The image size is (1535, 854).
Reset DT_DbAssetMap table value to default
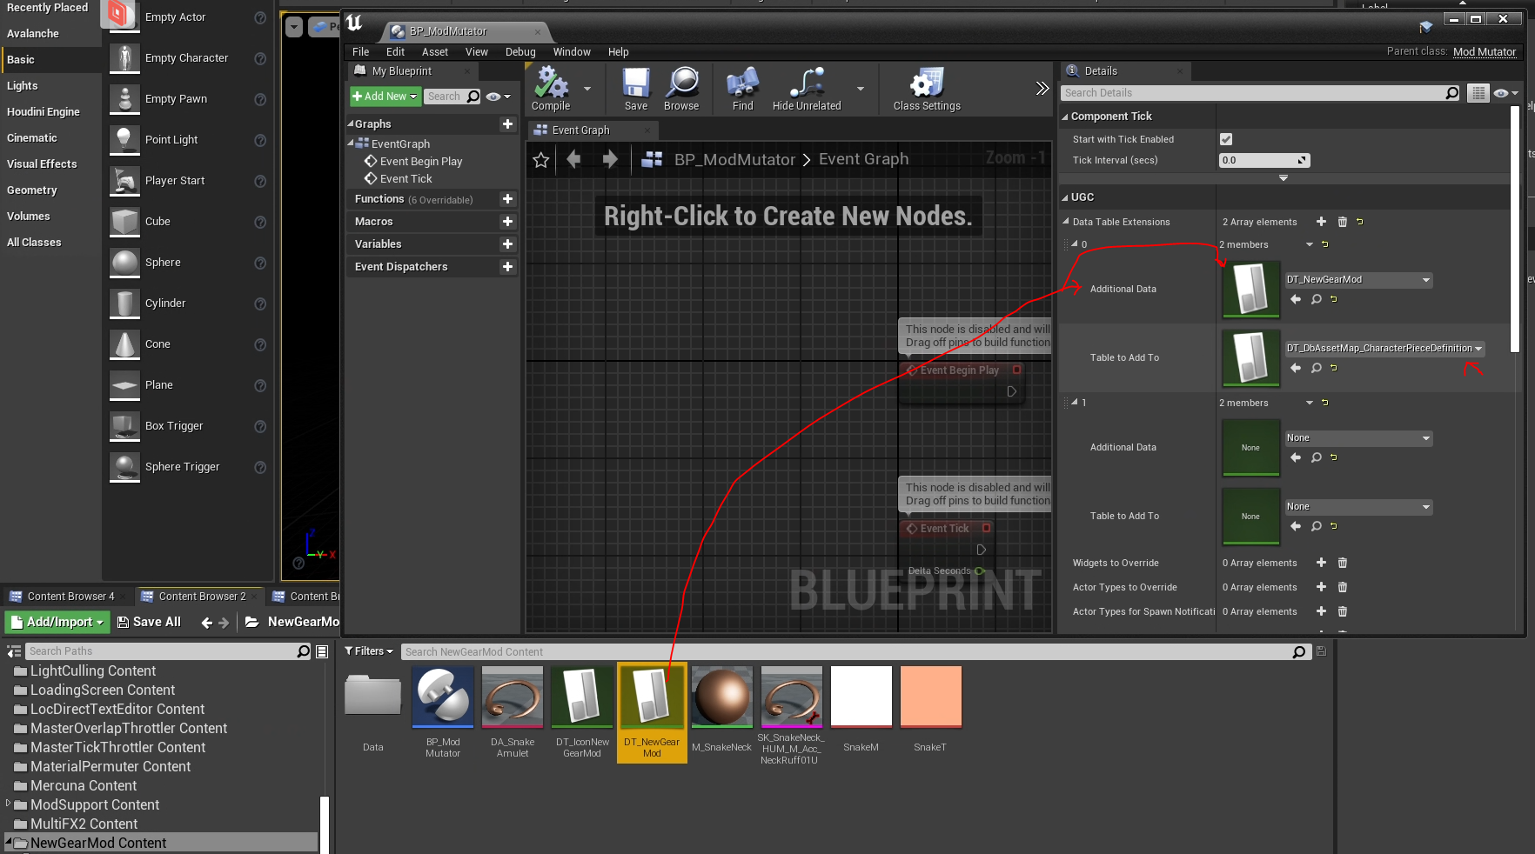[x=1333, y=368]
